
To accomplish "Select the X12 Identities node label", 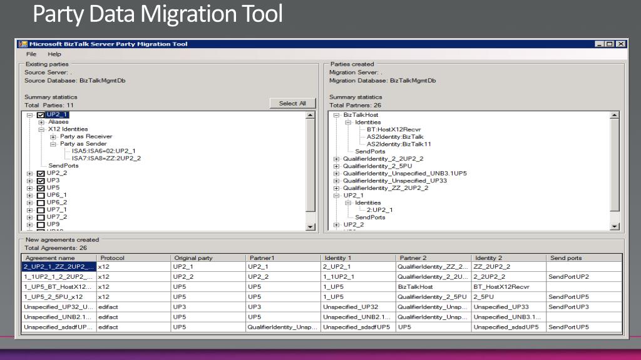I will pos(68,129).
